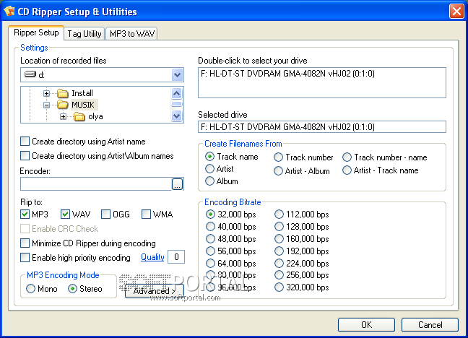Select 320,000 bps bitrate
The image size is (468, 338).
pyautogui.click(x=279, y=287)
